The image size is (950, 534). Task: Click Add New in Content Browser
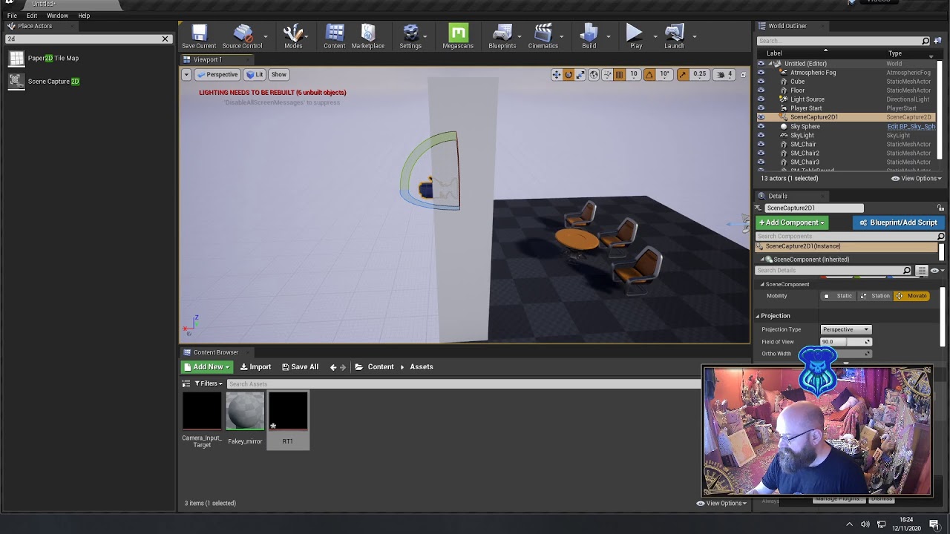208,367
